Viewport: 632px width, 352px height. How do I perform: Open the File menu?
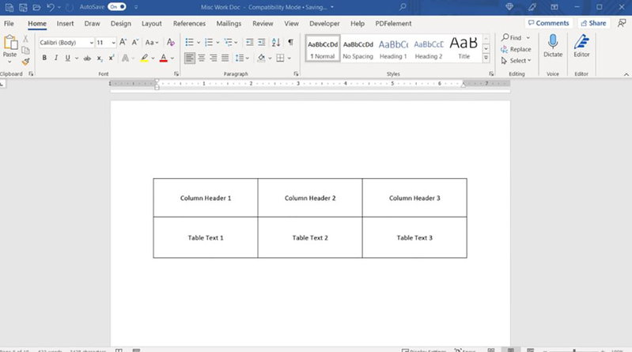coord(9,24)
